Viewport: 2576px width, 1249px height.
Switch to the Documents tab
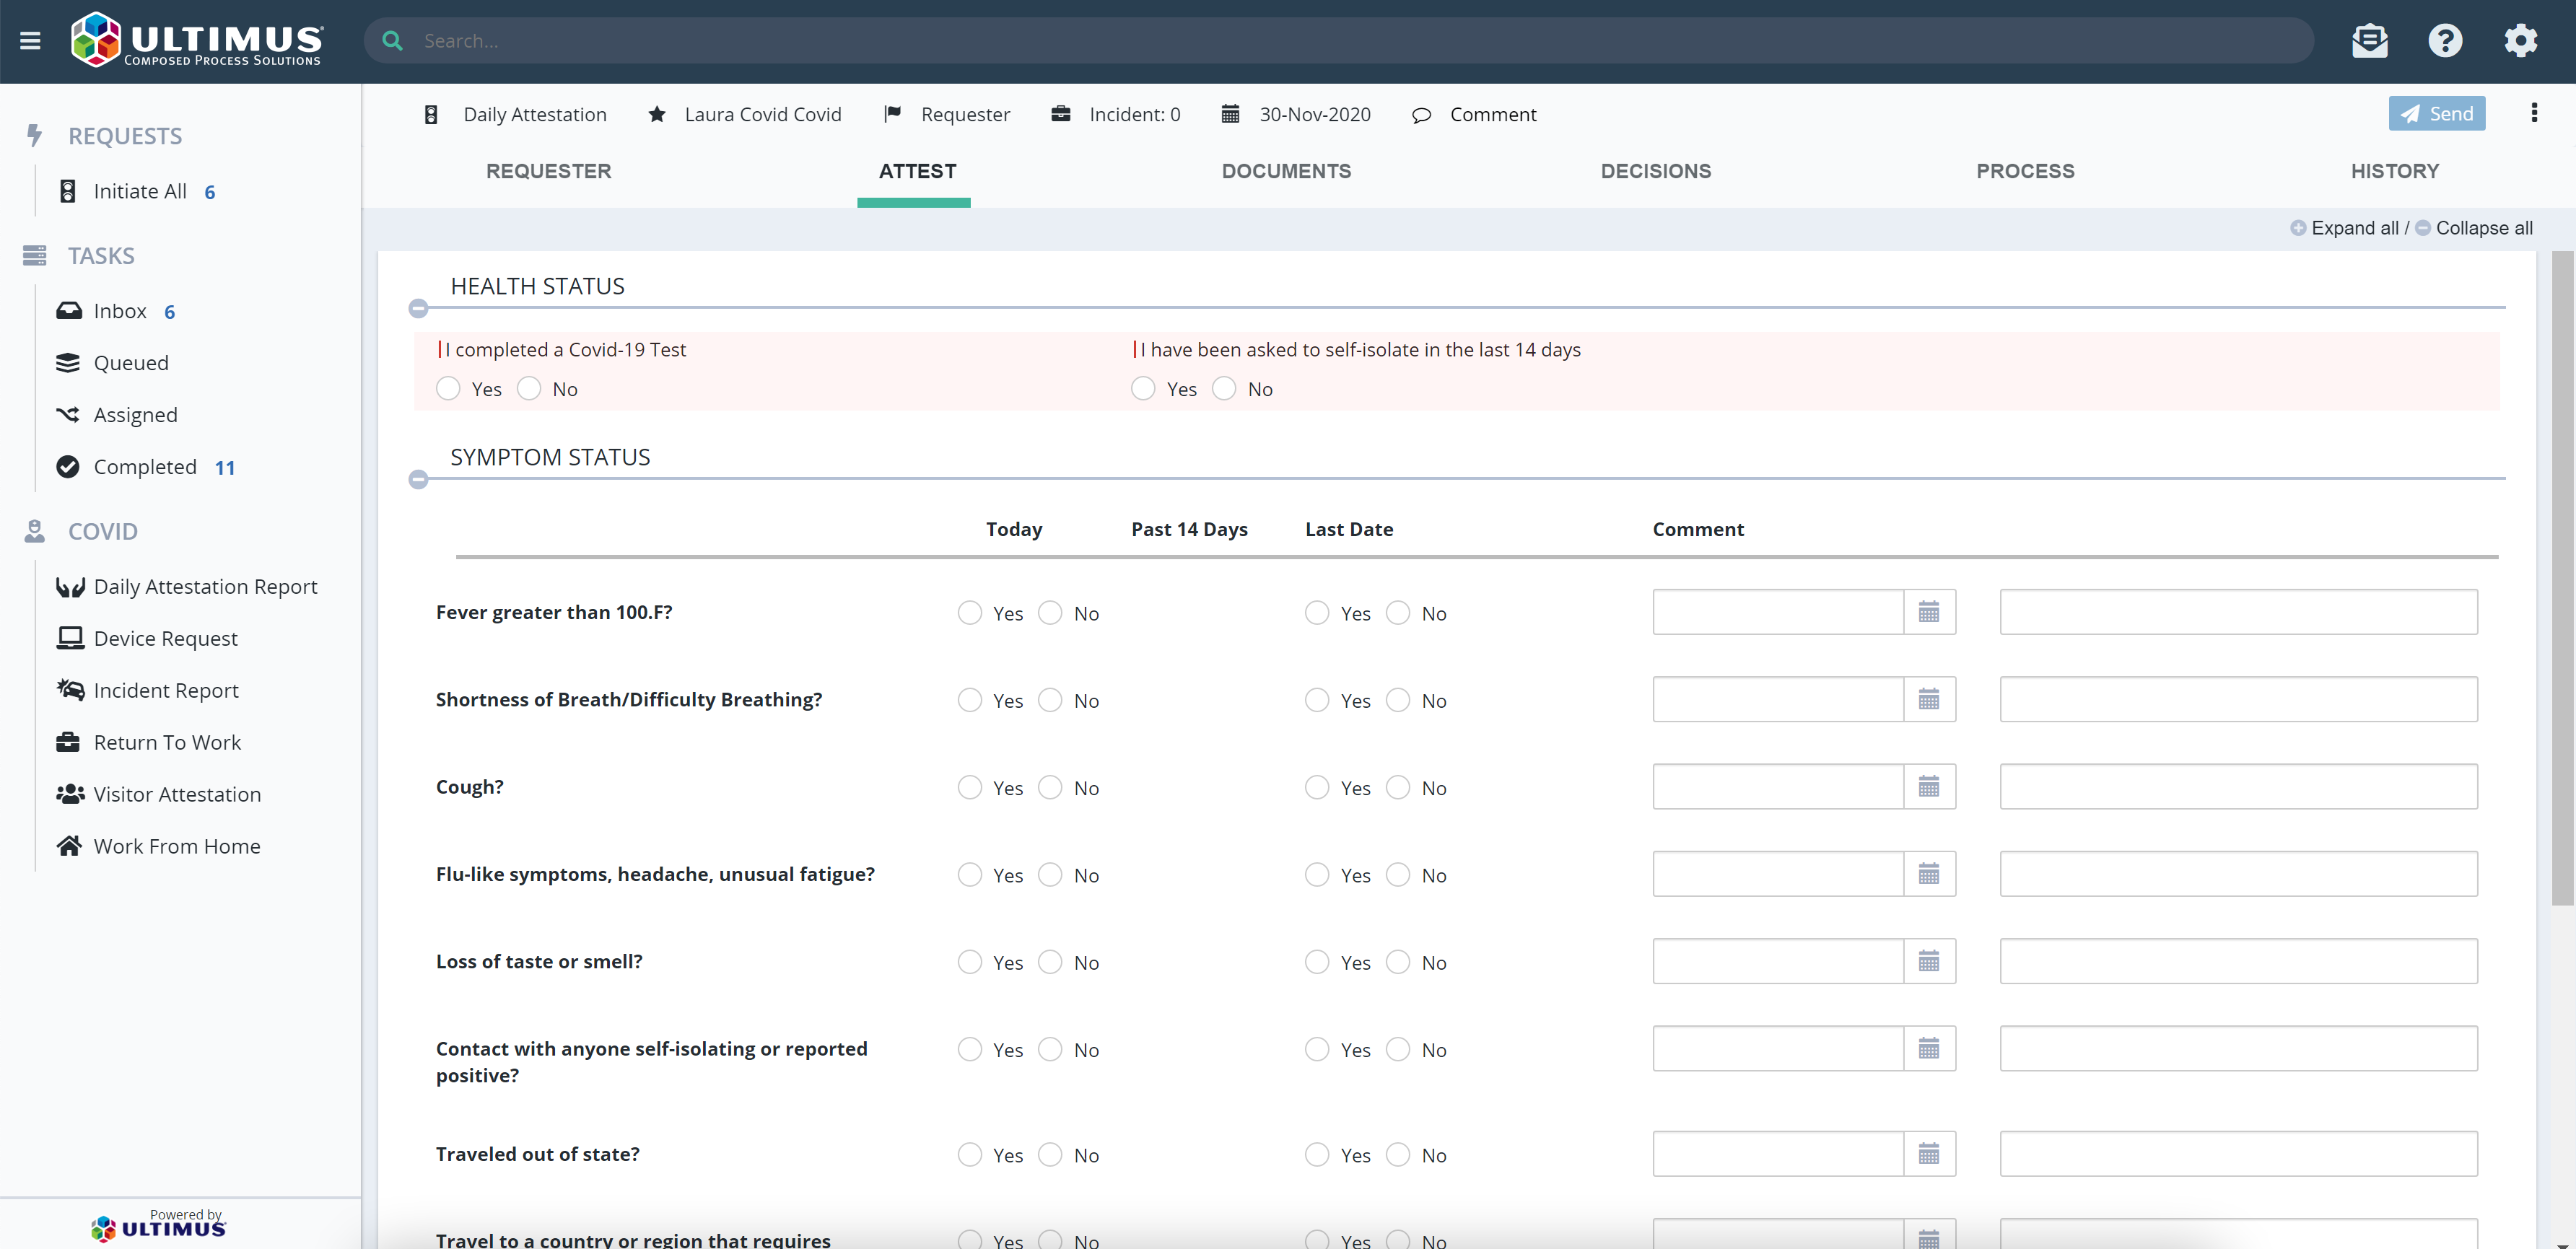tap(1286, 171)
